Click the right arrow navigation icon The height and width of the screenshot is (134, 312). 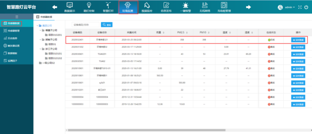pos(248,7)
